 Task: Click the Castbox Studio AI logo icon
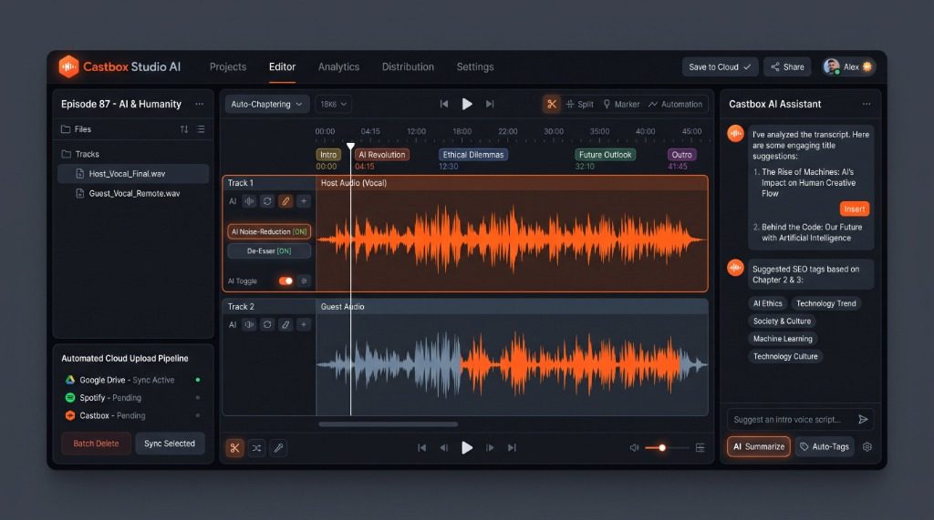(68, 66)
